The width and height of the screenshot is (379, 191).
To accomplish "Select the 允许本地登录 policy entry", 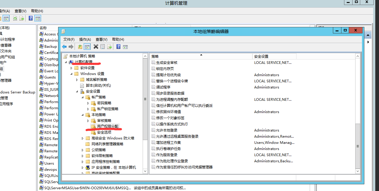I will pos(166,130).
